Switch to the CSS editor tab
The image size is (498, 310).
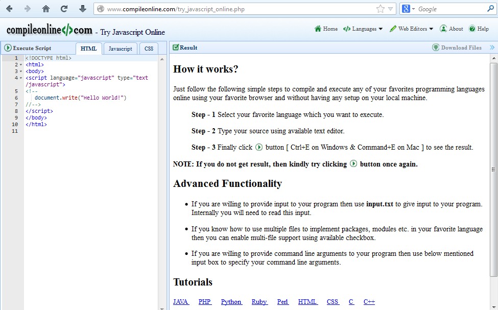(149, 49)
